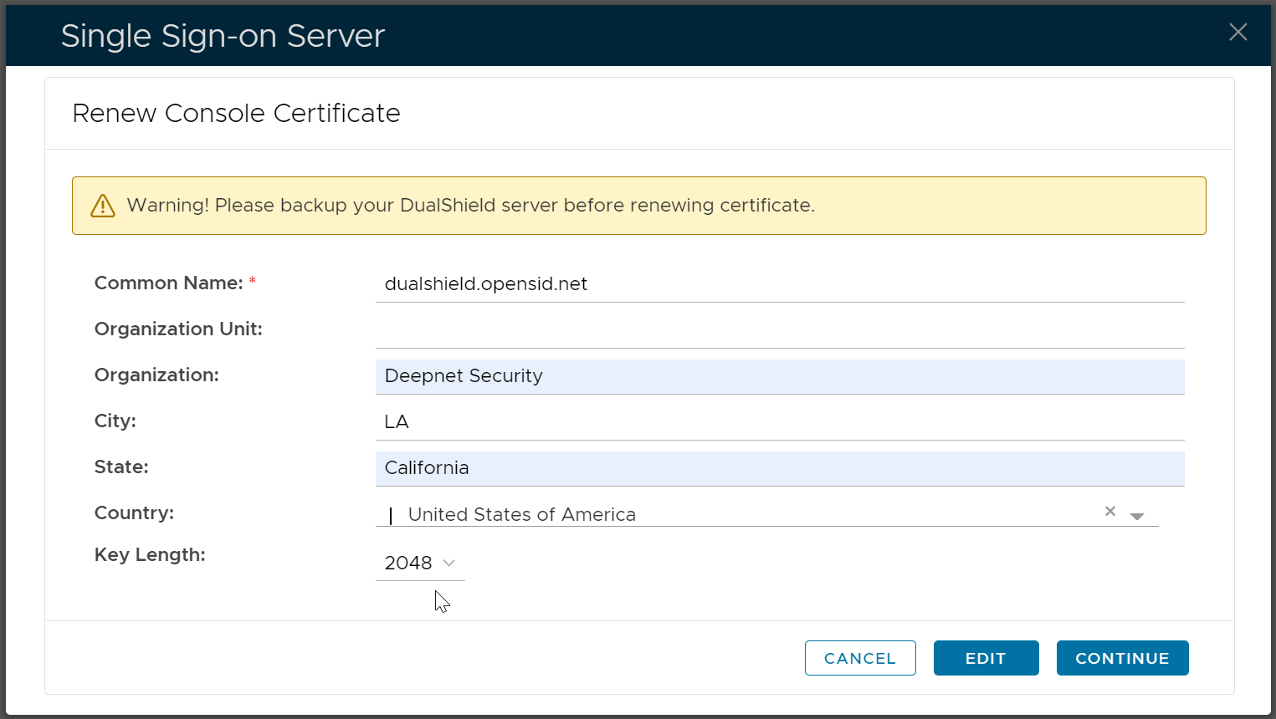Click the Country label
The width and height of the screenshot is (1276, 719).
click(134, 513)
